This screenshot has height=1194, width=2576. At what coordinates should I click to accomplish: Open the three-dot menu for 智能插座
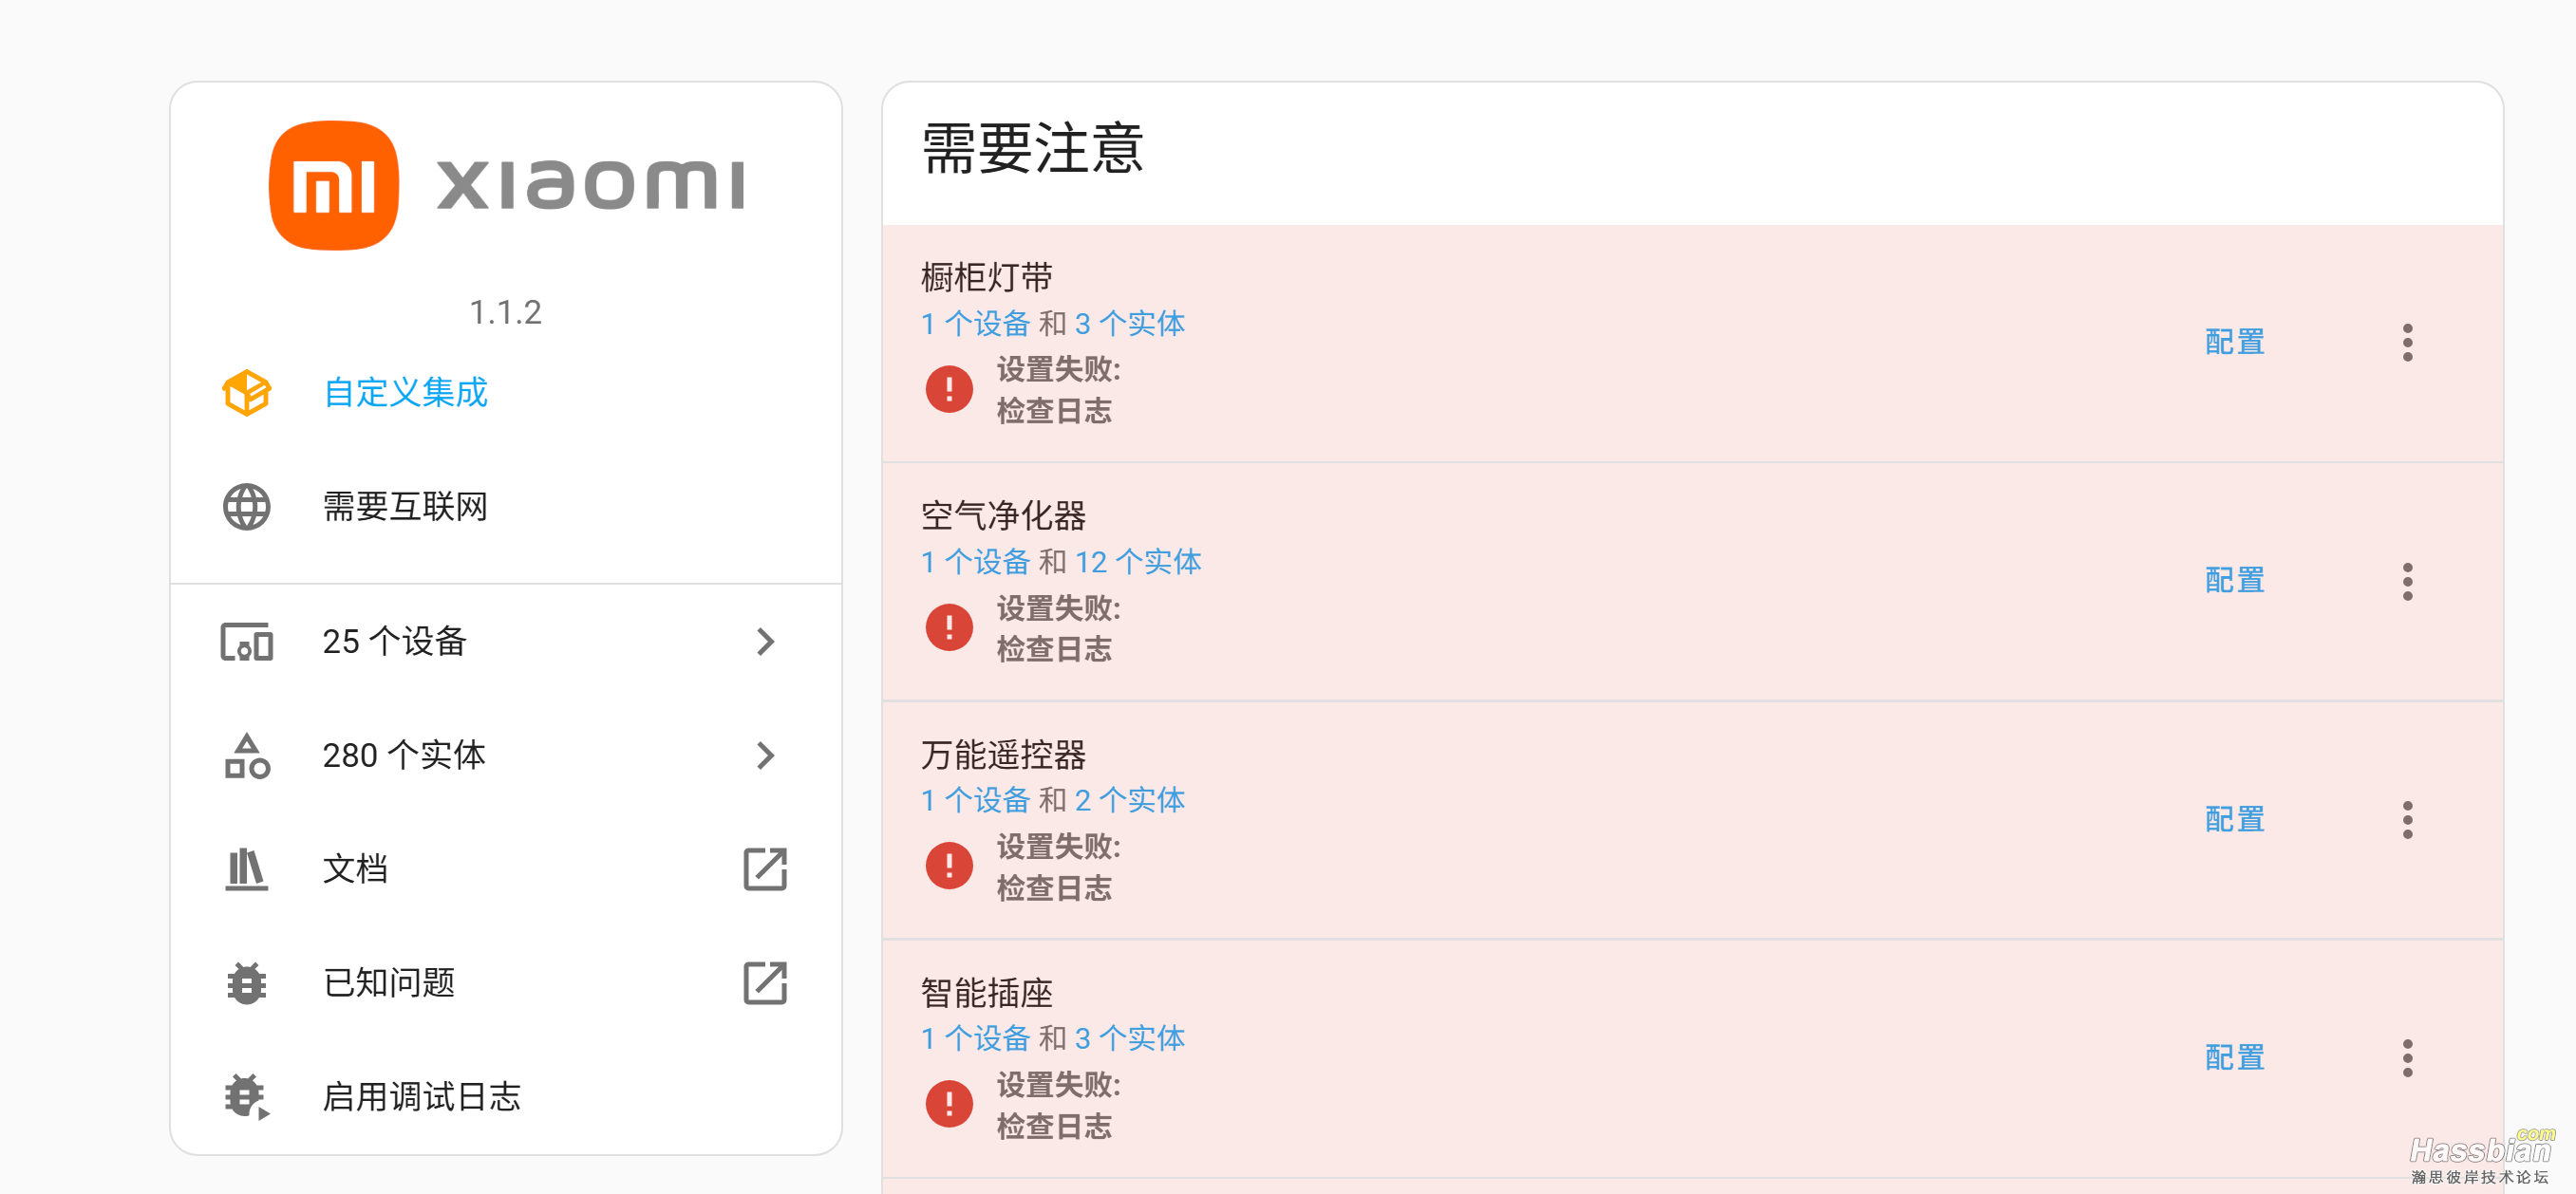click(2408, 1057)
